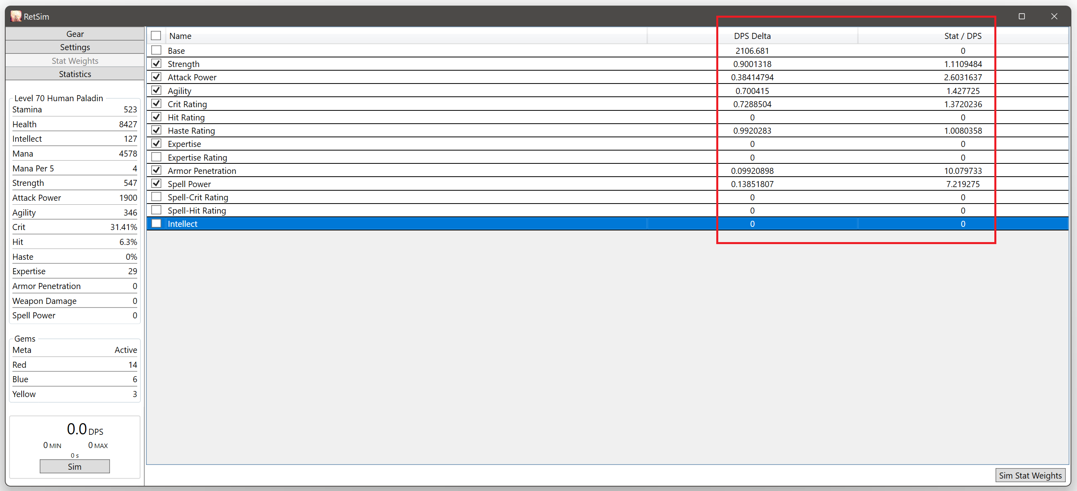Click Armor Penetration DPS Delta 0.09920898
Screen dimensions: 1077x491
coord(752,171)
